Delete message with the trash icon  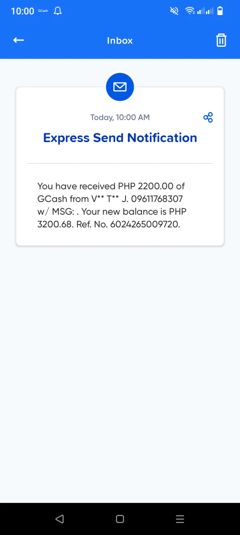coord(221,40)
